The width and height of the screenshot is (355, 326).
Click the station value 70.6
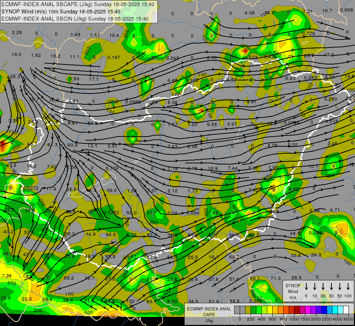pos(193,280)
